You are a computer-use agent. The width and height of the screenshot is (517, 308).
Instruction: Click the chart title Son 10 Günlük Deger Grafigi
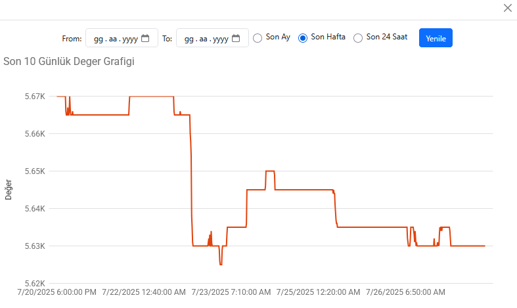point(70,62)
